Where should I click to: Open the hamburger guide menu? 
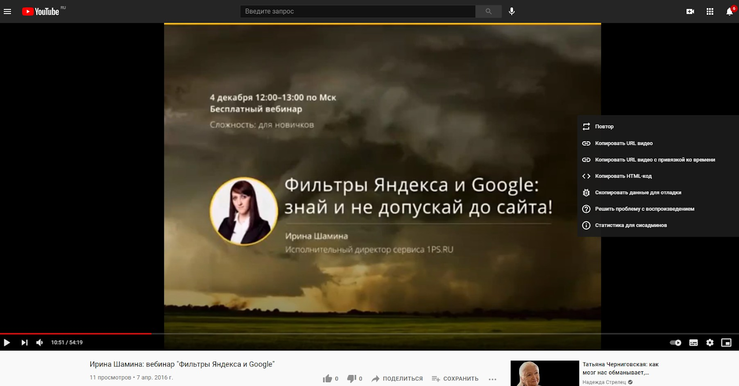7,12
